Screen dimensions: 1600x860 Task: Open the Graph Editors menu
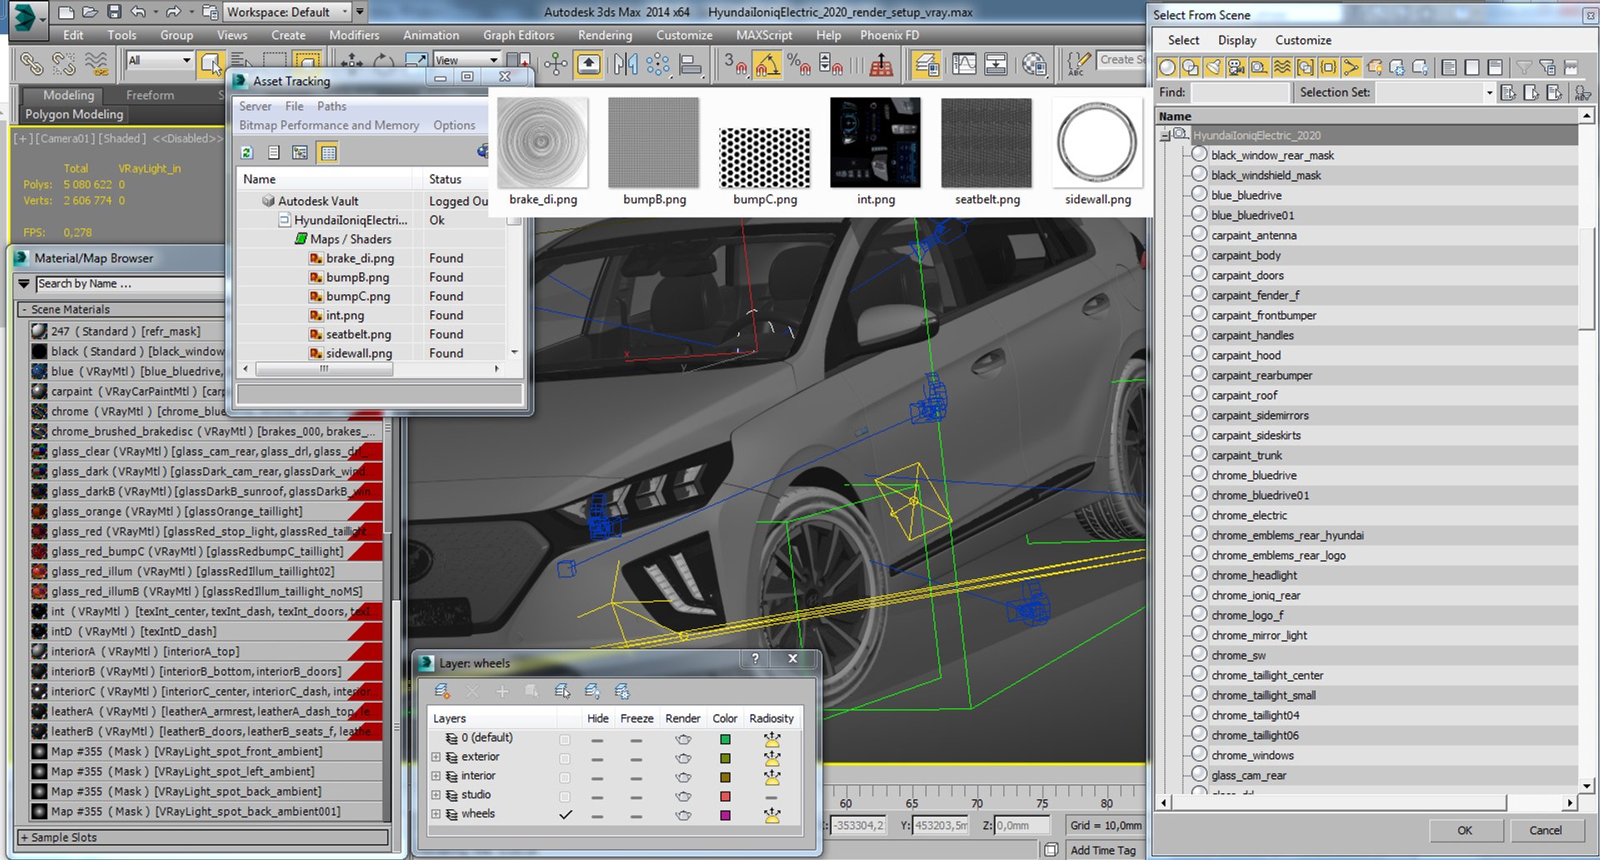518,35
